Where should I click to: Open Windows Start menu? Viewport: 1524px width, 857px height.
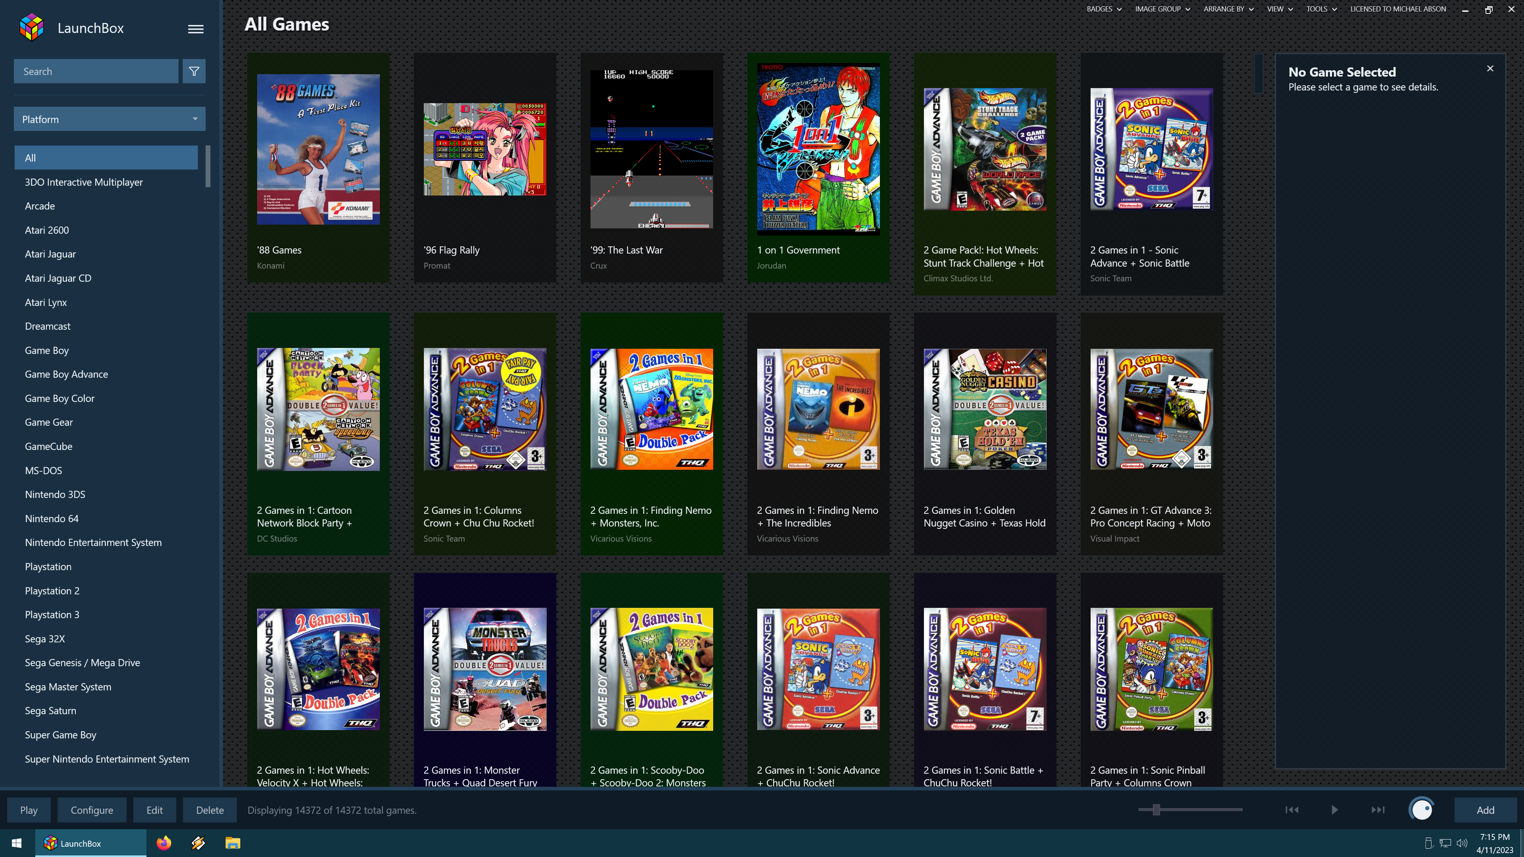click(17, 843)
